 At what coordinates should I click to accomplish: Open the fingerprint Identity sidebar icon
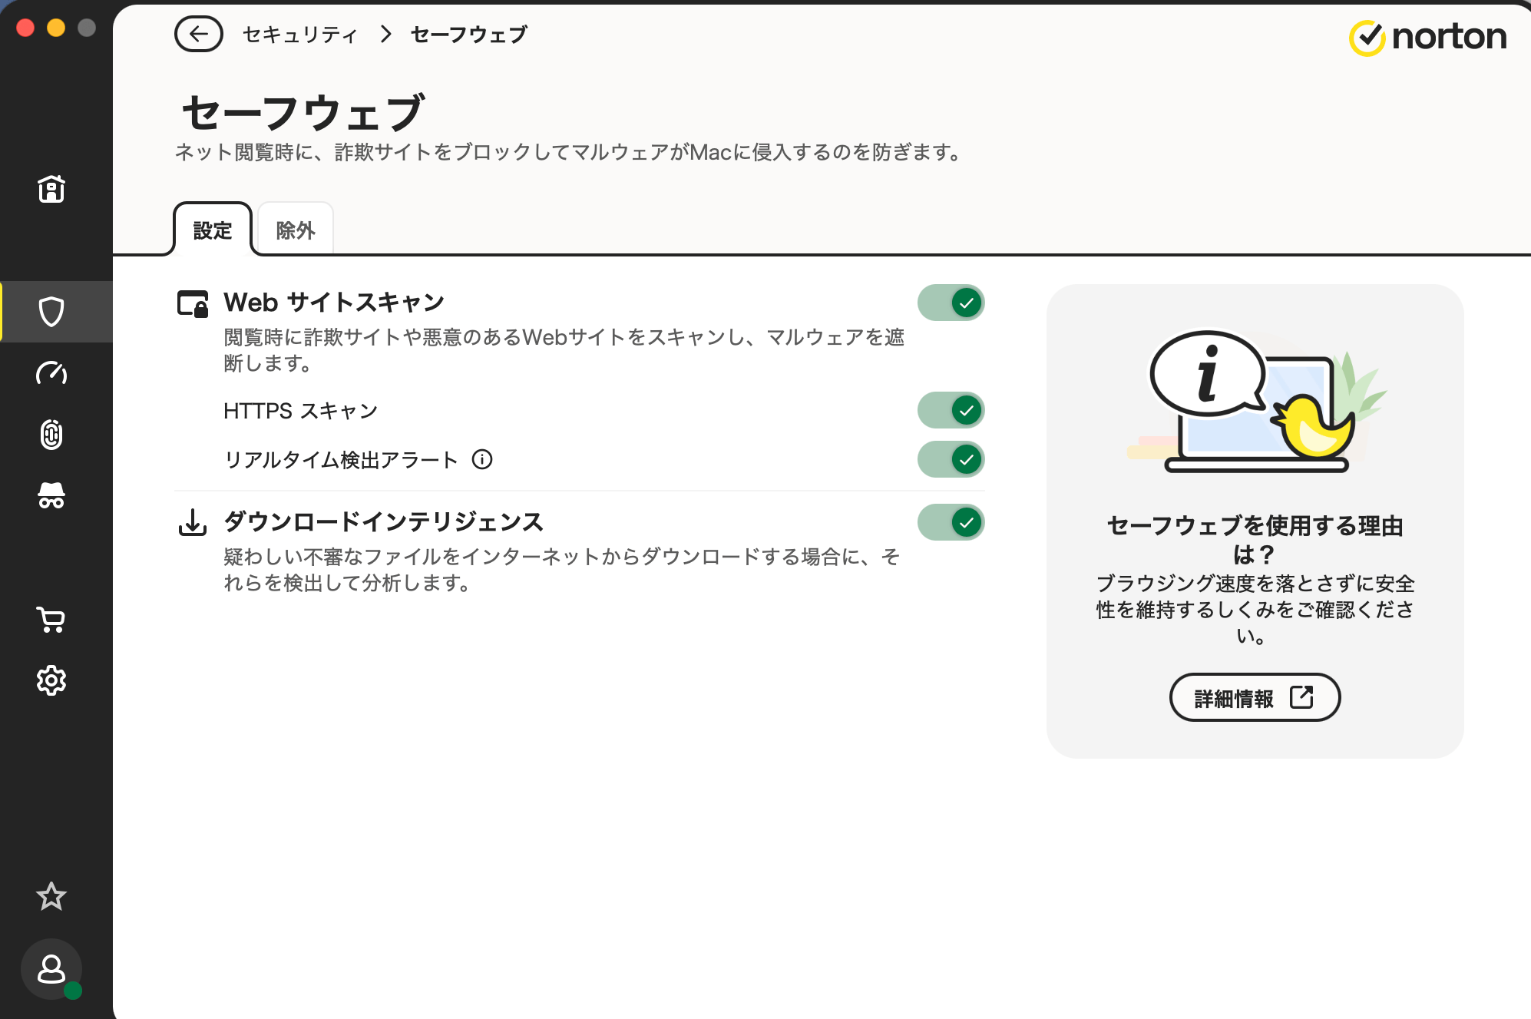(x=51, y=434)
